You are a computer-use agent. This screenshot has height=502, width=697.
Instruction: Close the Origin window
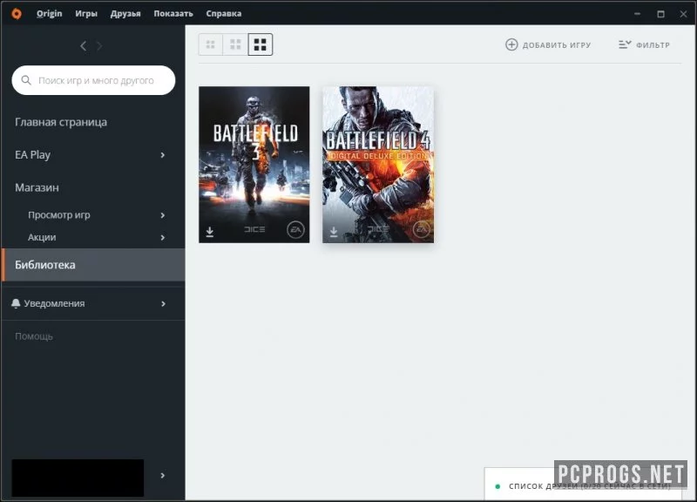[684, 14]
